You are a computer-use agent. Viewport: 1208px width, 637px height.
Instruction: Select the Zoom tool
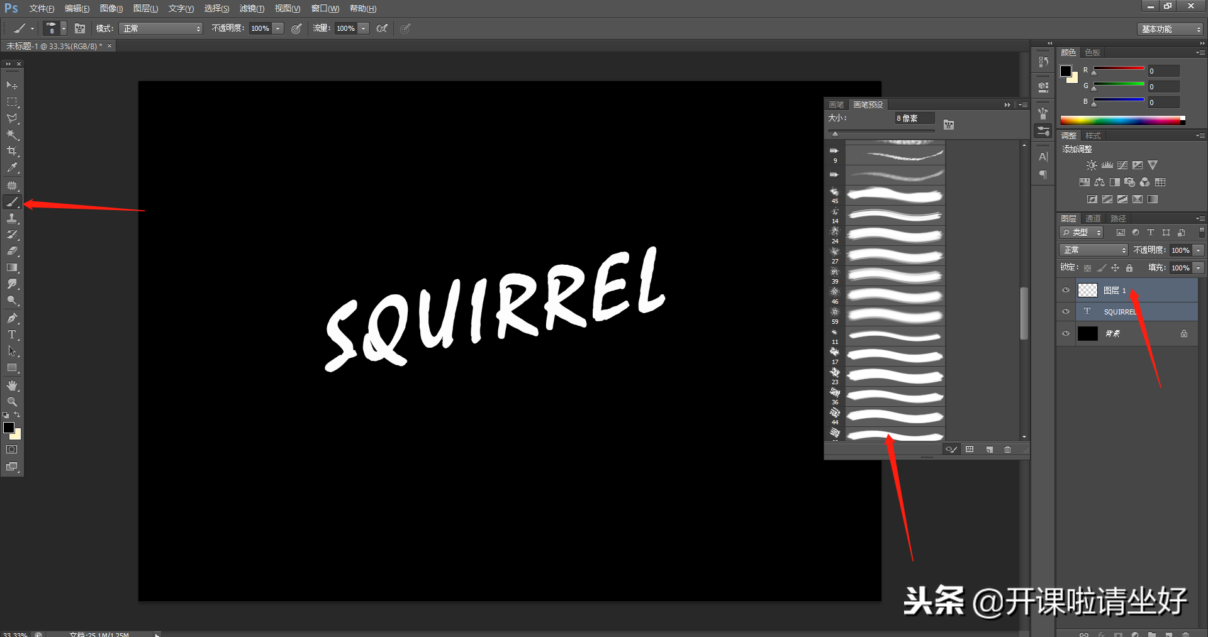(12, 402)
